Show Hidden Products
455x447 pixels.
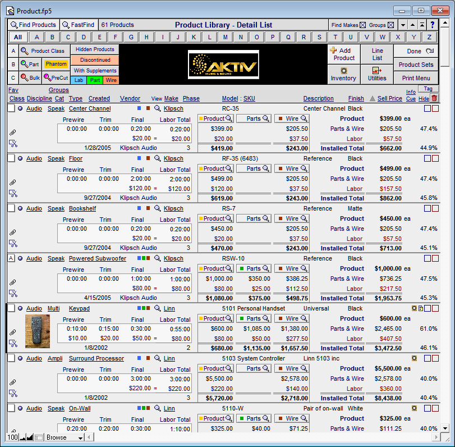pos(95,49)
